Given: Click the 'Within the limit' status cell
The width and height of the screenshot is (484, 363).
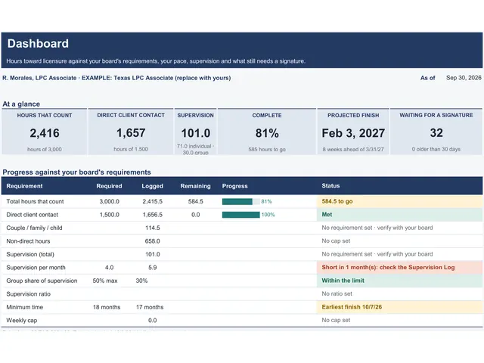Looking at the screenshot, I should tap(400, 281).
